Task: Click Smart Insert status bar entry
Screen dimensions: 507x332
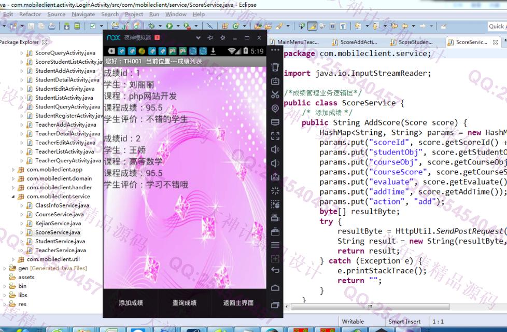Action: click(x=404, y=322)
